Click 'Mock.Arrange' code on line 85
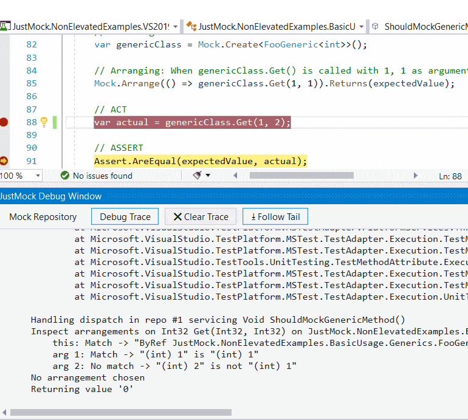 coord(127,83)
